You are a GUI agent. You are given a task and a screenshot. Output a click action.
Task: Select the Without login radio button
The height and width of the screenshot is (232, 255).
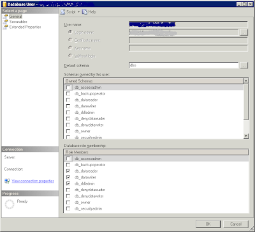[70, 56]
